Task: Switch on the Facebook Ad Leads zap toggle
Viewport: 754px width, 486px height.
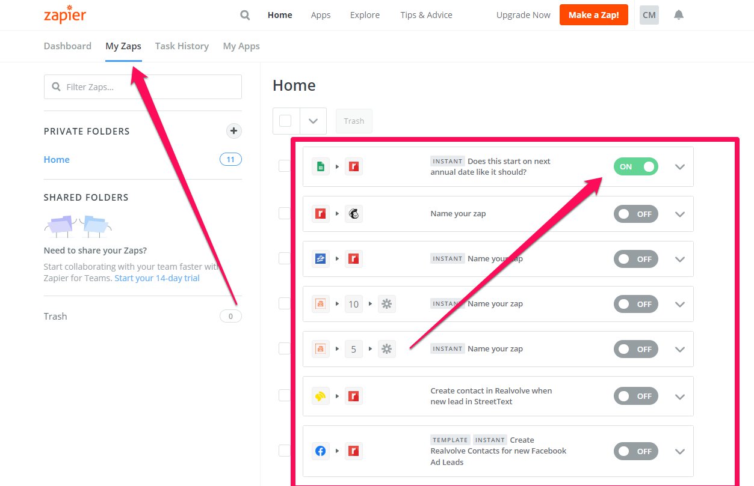Action: point(636,451)
